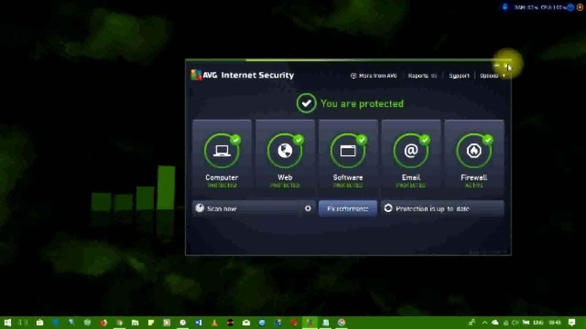Click the You are protected status text
The height and width of the screenshot is (329, 586).
[x=362, y=104]
